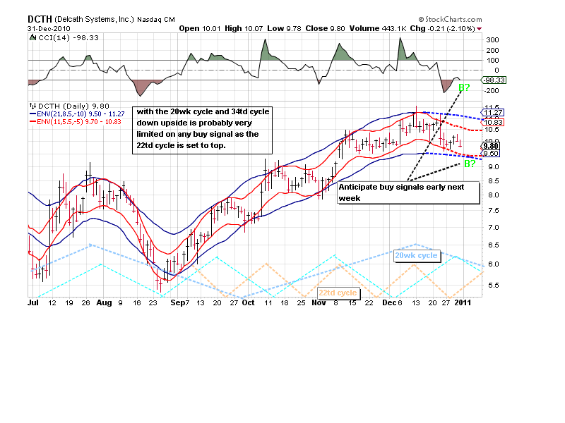
Task: Click the 11.27 upper envelope price tag
Action: pos(492,113)
